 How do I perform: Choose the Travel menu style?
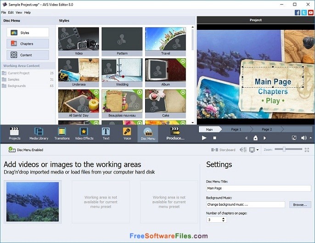pos(165,42)
